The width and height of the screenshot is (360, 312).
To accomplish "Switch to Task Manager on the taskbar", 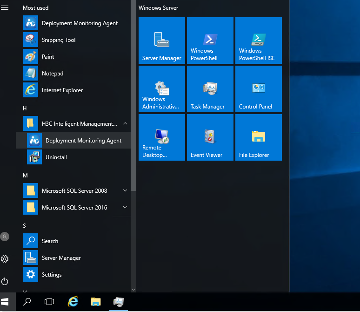I will tap(119, 302).
